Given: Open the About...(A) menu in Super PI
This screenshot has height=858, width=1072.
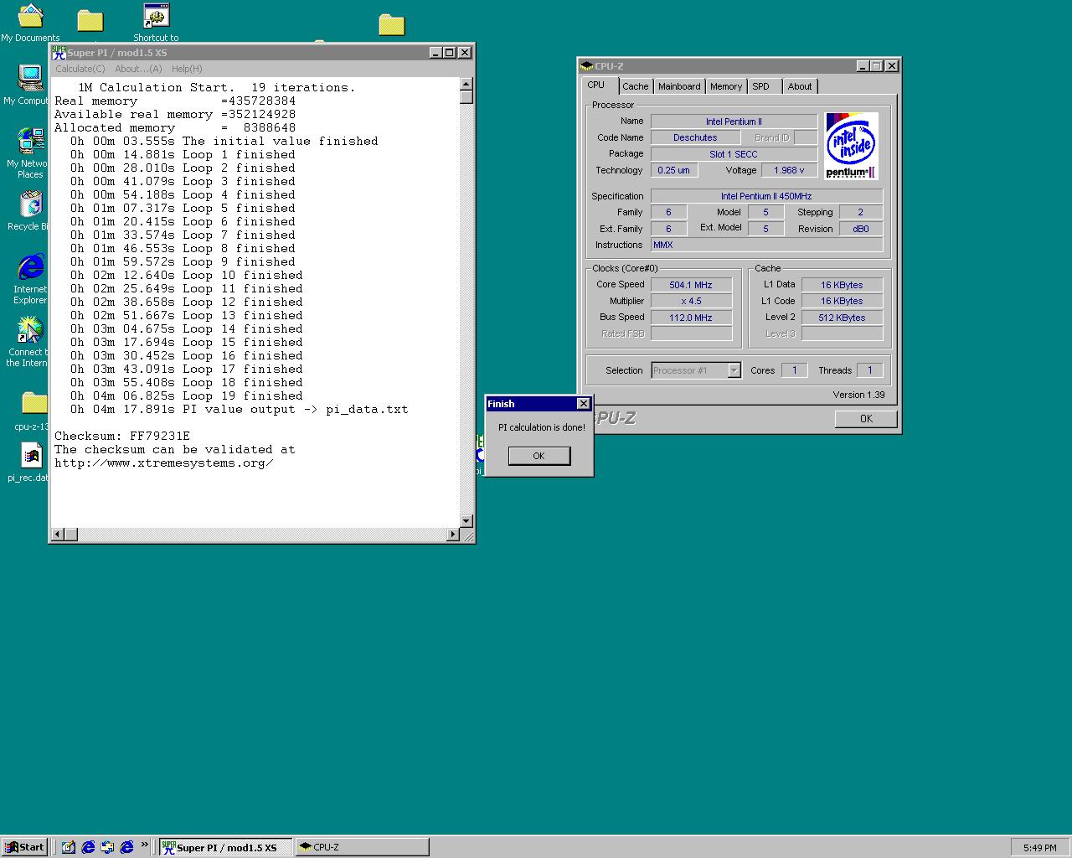Looking at the screenshot, I should (138, 69).
